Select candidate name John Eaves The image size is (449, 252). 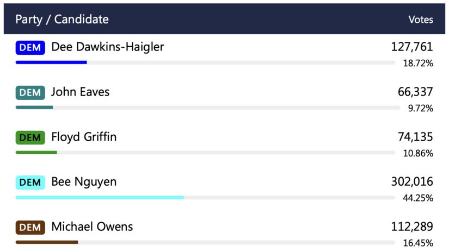click(80, 92)
